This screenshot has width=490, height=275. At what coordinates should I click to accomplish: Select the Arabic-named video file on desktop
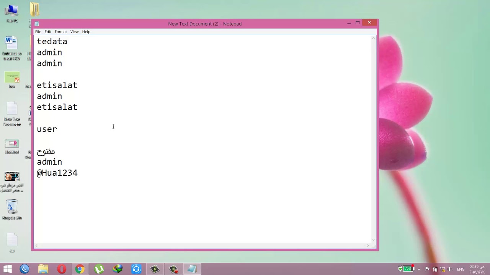(x=12, y=181)
